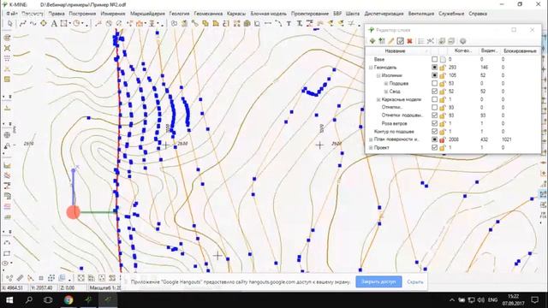Show hidden system tray icons chevron
548x308 pixels.
point(452,300)
